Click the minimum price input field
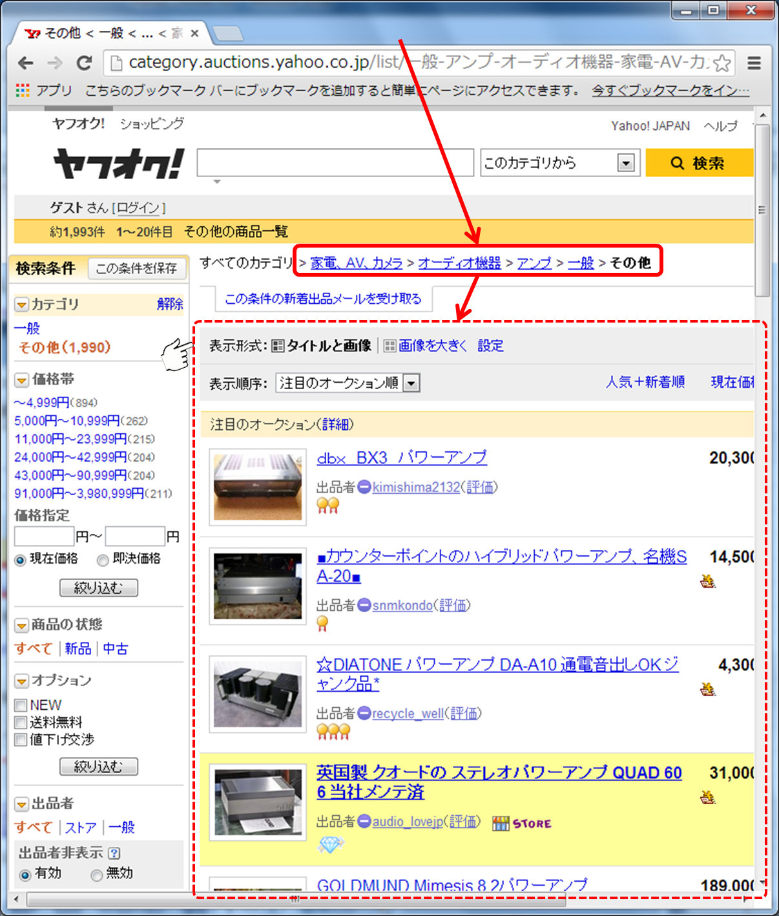The height and width of the screenshot is (916, 779). 44,537
